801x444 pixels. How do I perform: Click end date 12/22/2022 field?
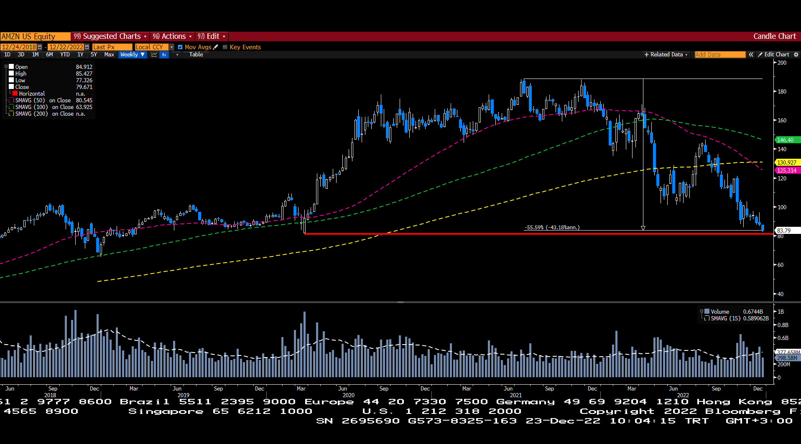(66, 47)
